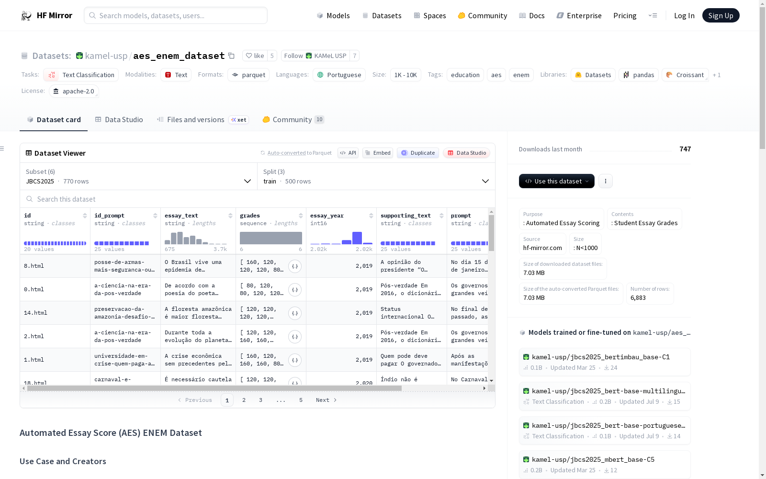This screenshot has width=766, height=479.
Task: Click the essay_text length histogram
Action: (196, 238)
